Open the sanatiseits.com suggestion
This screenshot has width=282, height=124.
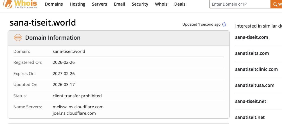coord(252,53)
